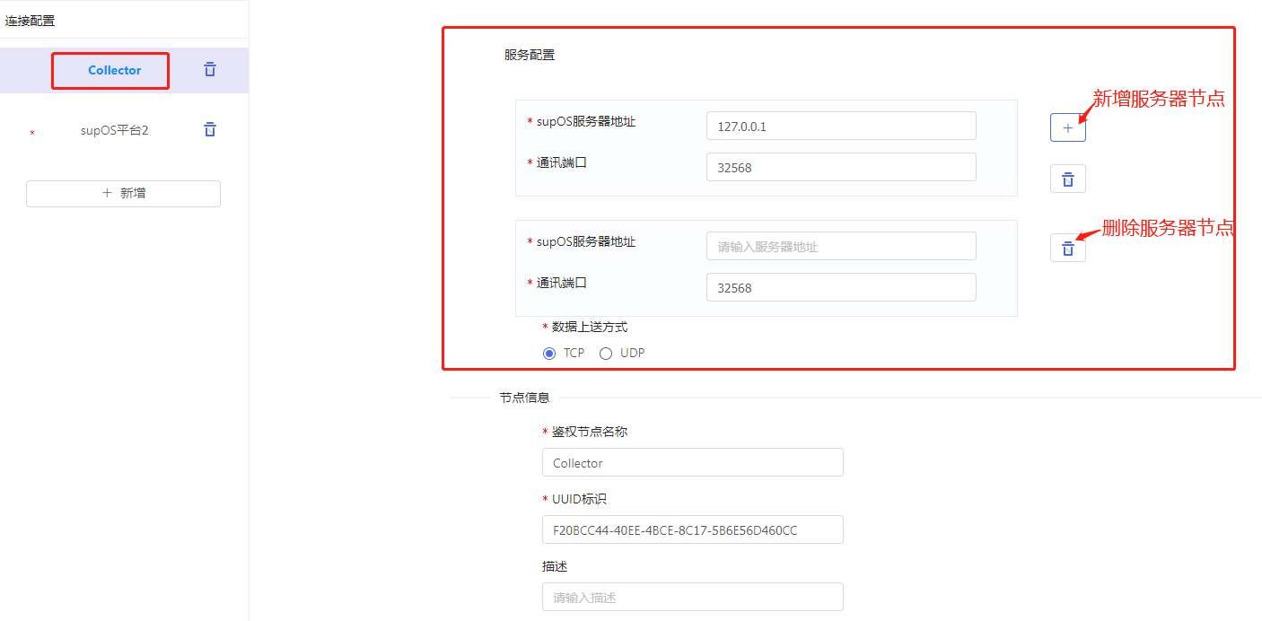
Task: Click the empty 请输入服务器地址 address field
Action: (840, 247)
